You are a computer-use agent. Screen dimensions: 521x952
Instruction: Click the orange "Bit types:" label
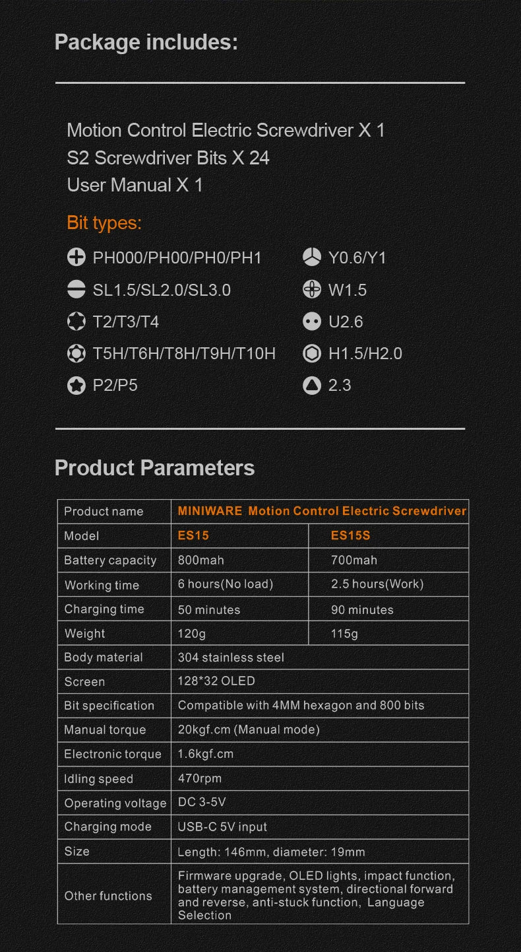tap(104, 223)
